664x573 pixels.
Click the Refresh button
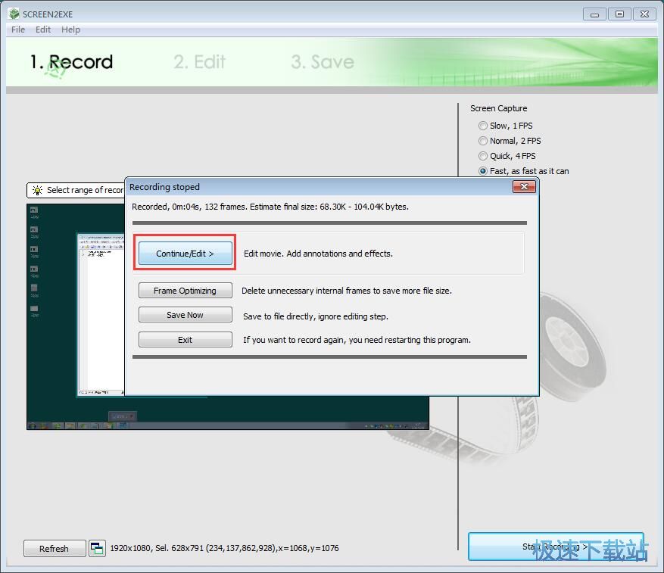click(55, 549)
